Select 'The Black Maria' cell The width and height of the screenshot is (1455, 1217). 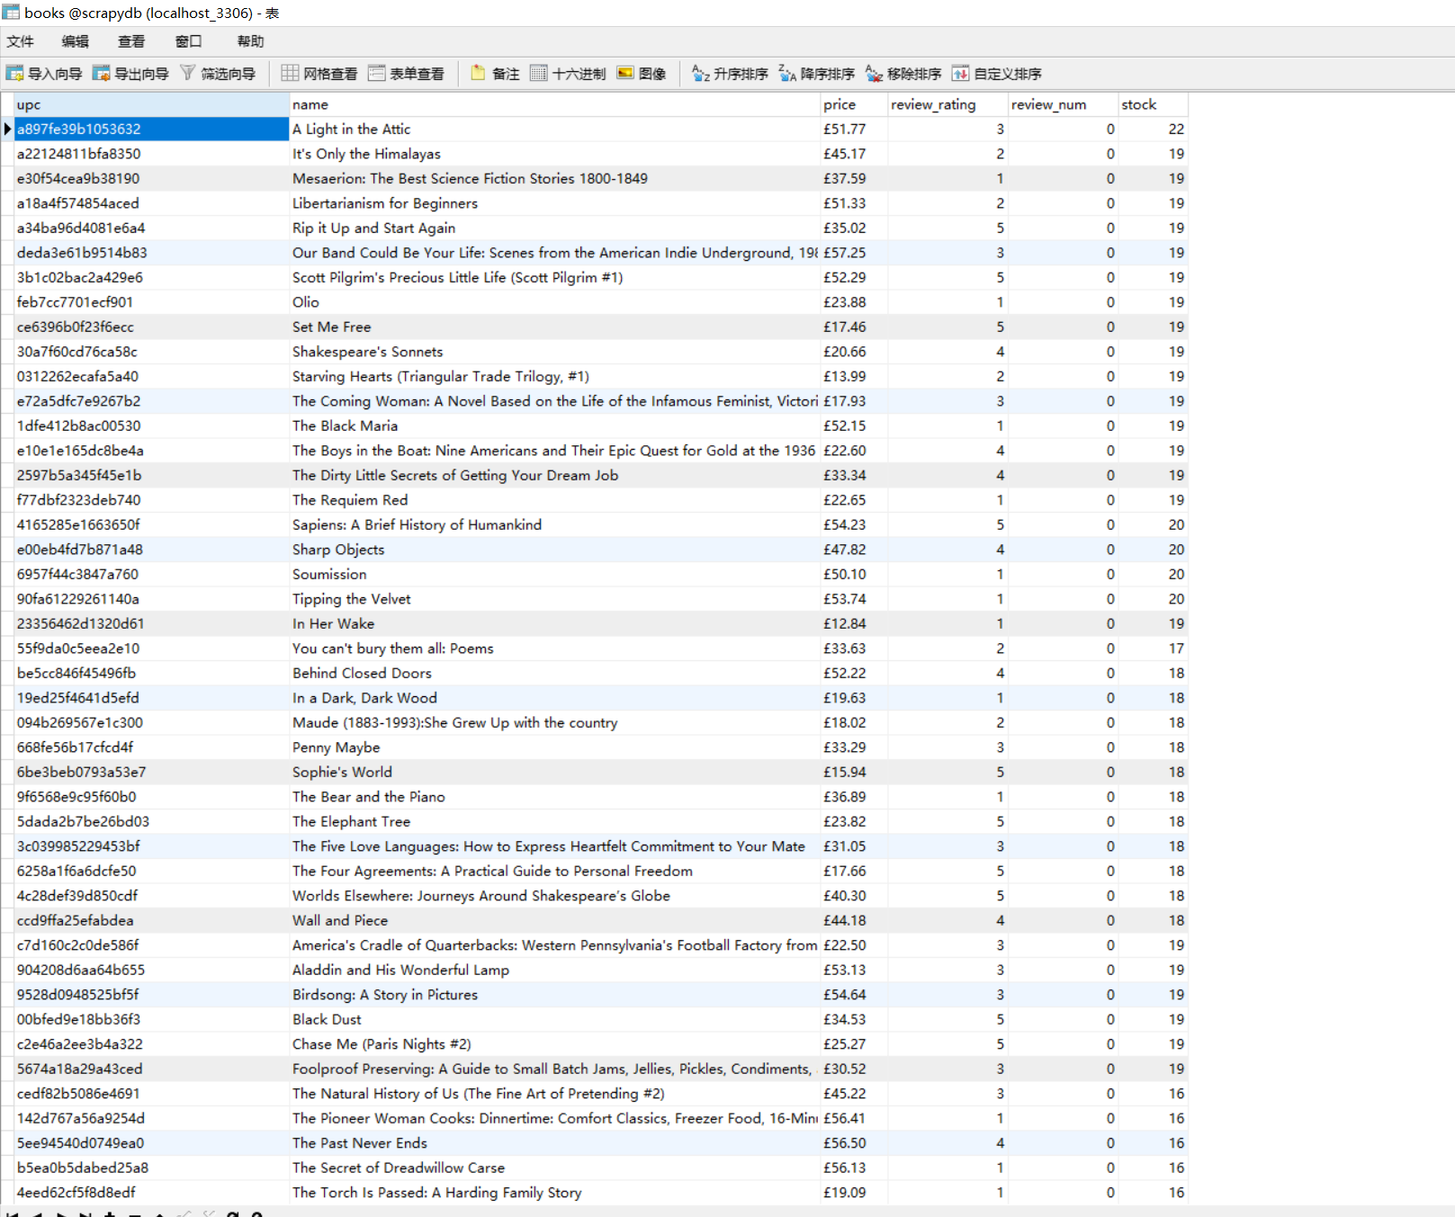554,426
